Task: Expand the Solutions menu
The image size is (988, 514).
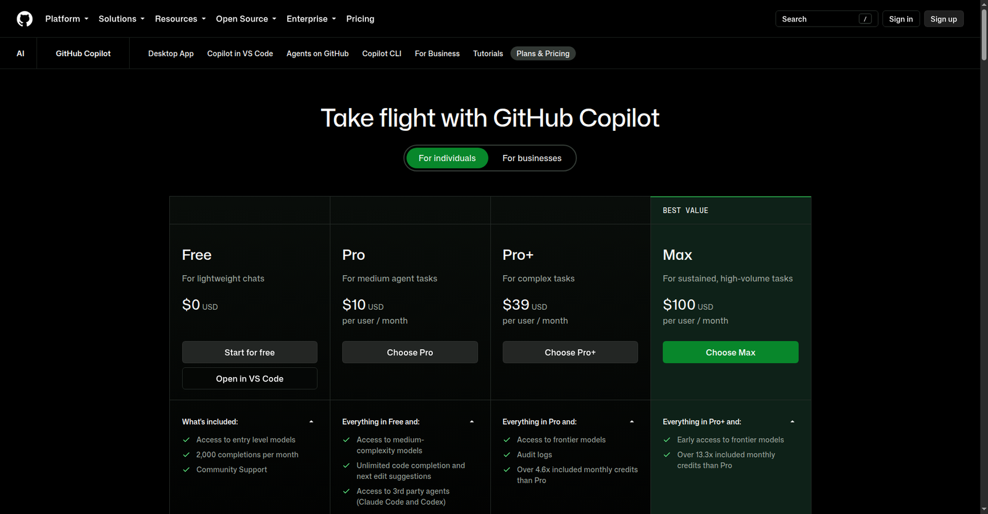Action: [x=122, y=19]
